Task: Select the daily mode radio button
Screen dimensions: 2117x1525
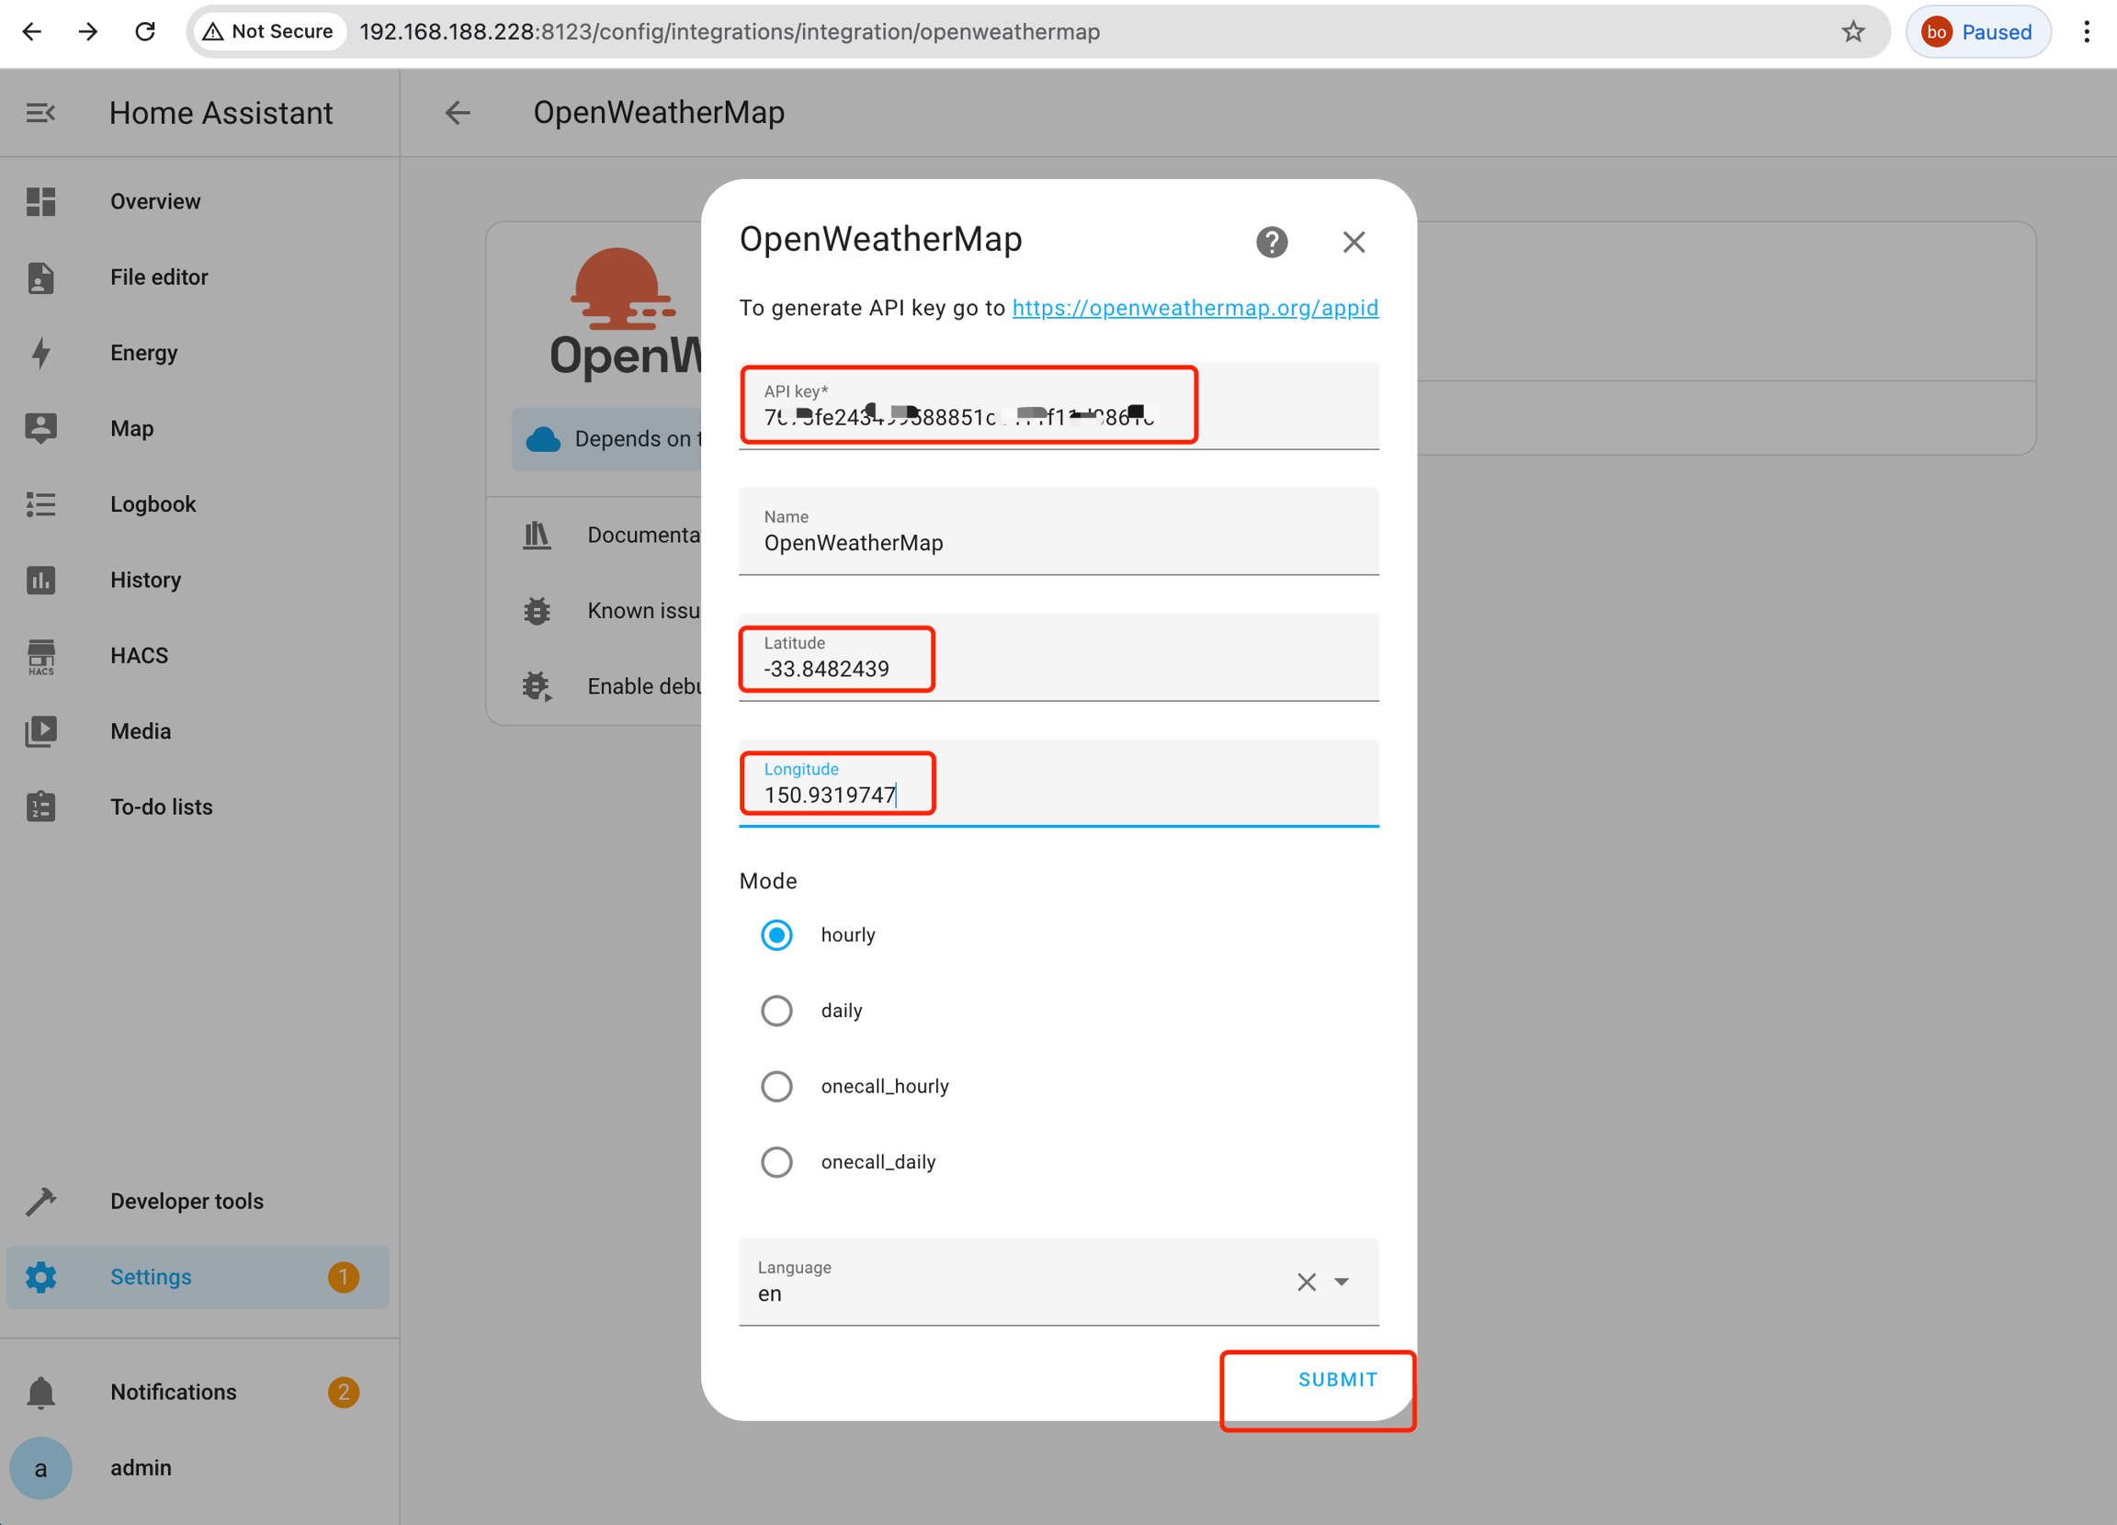Action: (776, 1011)
